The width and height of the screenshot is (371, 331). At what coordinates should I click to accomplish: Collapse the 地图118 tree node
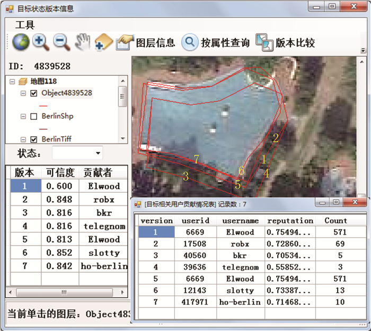pos(13,82)
